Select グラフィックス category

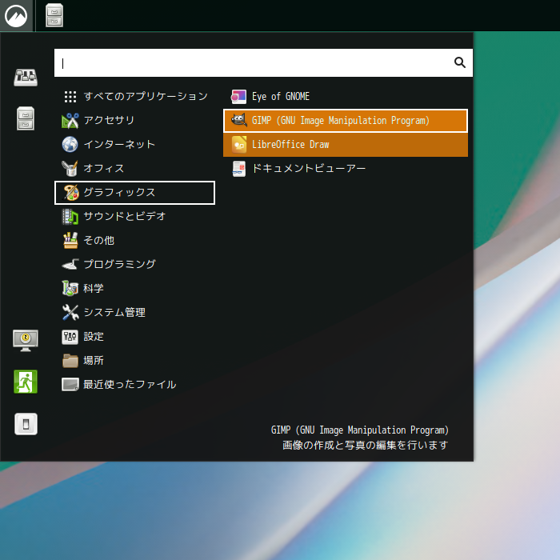(x=134, y=193)
